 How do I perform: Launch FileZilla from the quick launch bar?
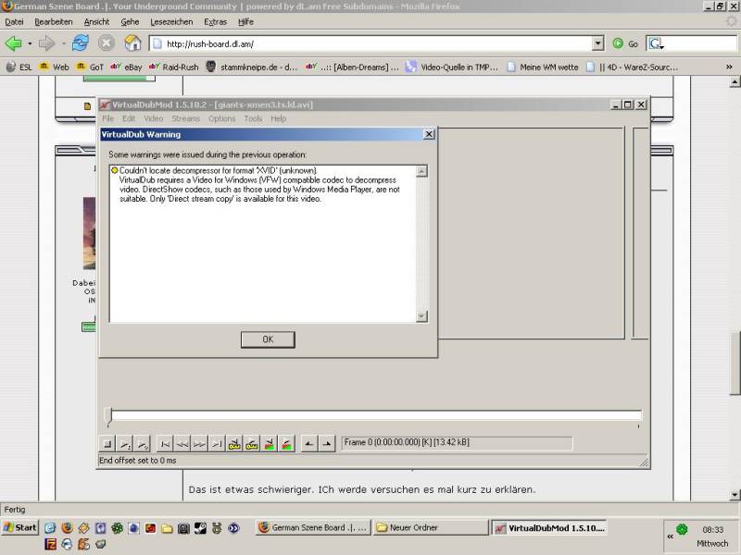(x=50, y=544)
